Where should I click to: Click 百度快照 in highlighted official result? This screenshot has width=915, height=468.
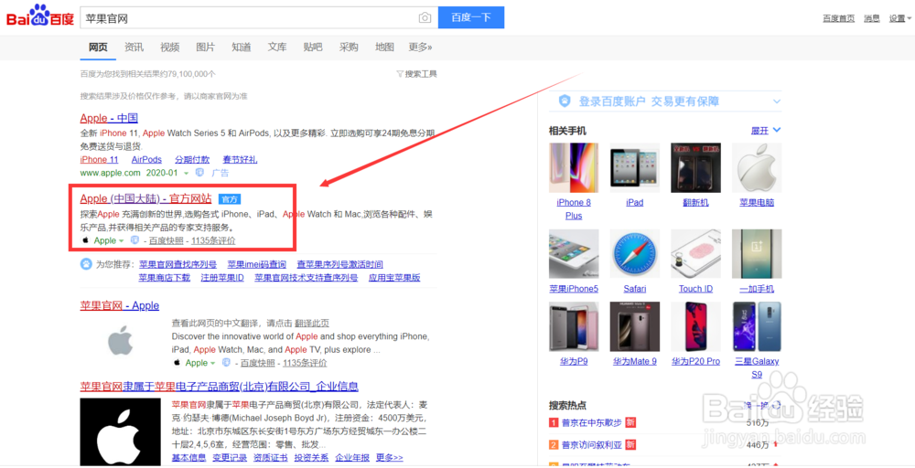pyautogui.click(x=166, y=240)
